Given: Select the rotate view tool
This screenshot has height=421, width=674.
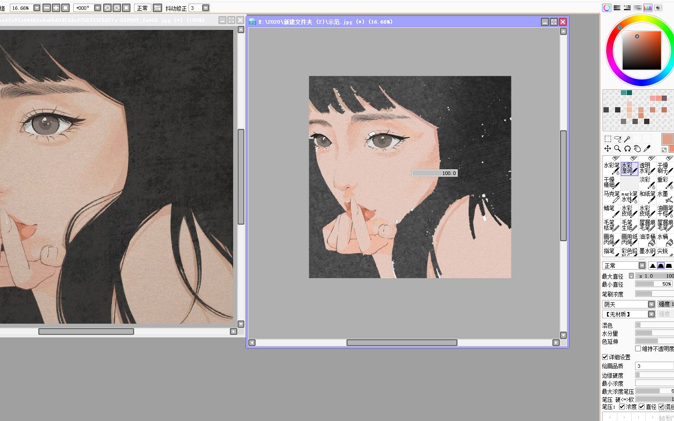Looking at the screenshot, I should (627, 149).
